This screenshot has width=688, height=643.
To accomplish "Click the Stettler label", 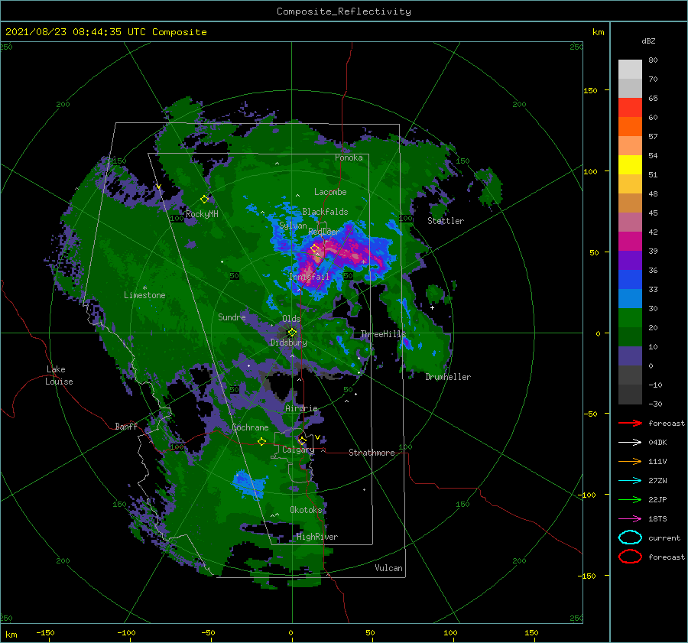I will [x=446, y=221].
